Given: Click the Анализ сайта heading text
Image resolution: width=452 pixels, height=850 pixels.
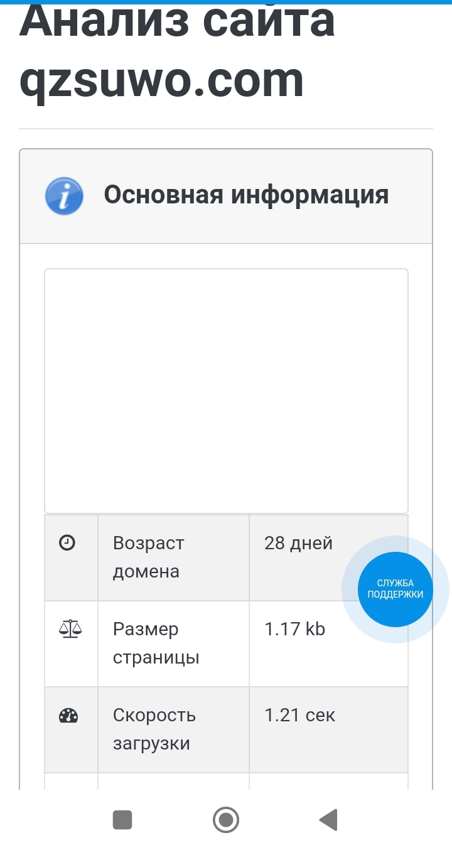Looking at the screenshot, I should coord(177,22).
